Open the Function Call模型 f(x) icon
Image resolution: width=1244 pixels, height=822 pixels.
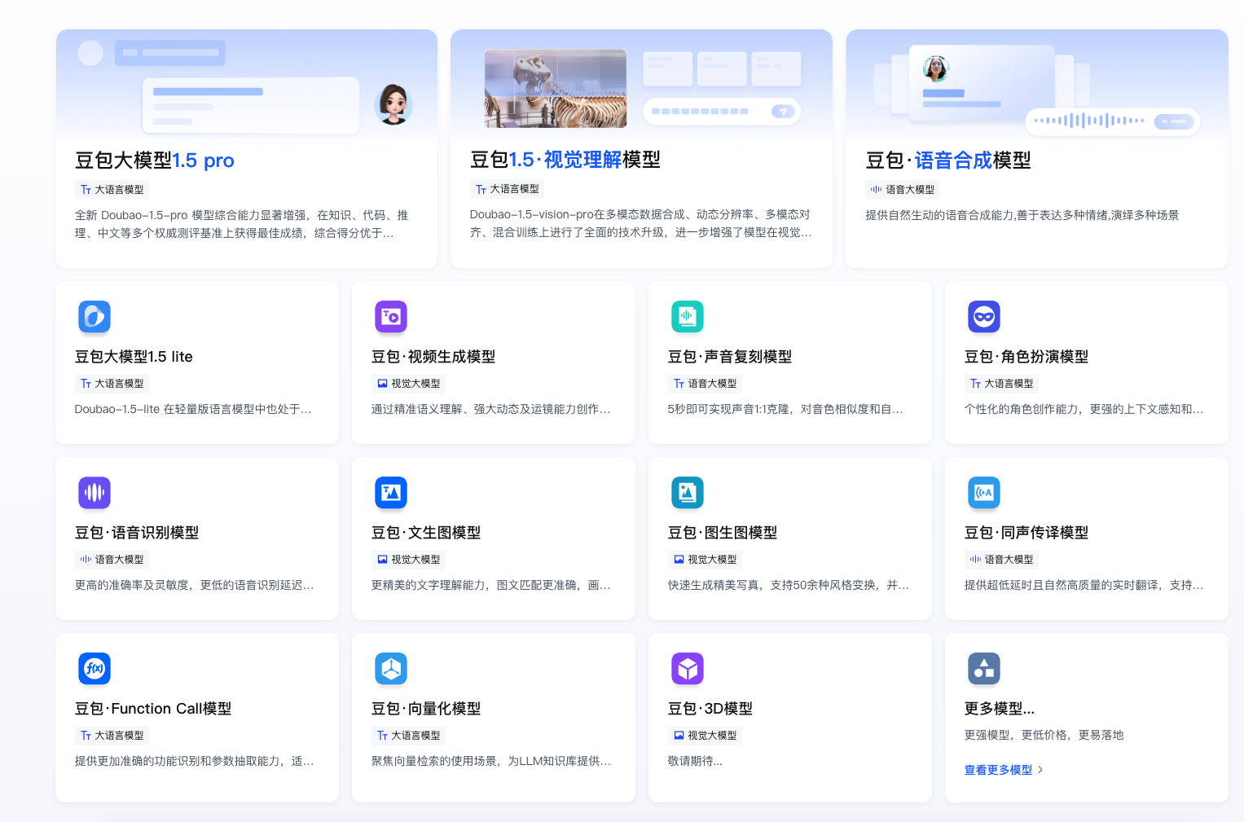[x=95, y=669]
